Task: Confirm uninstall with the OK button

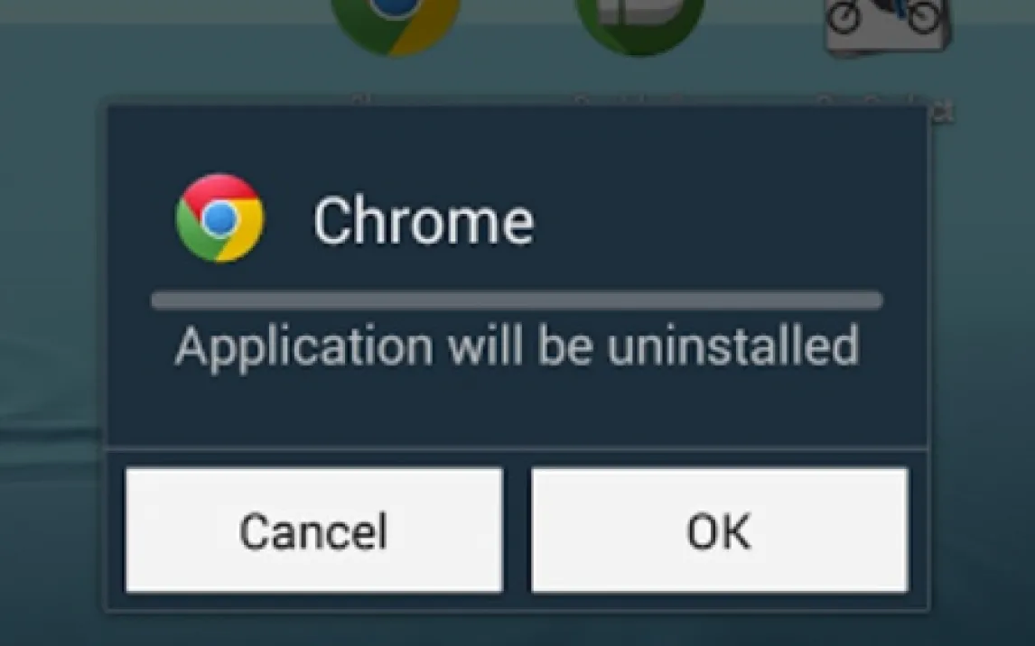Action: (x=720, y=530)
